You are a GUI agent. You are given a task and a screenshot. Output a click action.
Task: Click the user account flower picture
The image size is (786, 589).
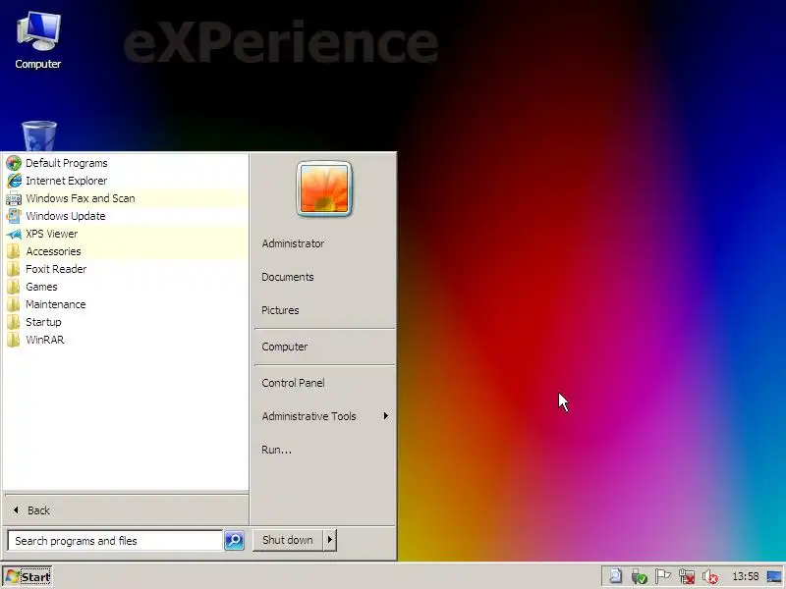click(x=324, y=188)
